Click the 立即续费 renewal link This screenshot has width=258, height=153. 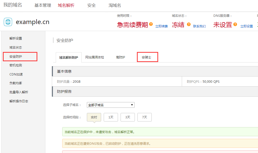coord(162,26)
